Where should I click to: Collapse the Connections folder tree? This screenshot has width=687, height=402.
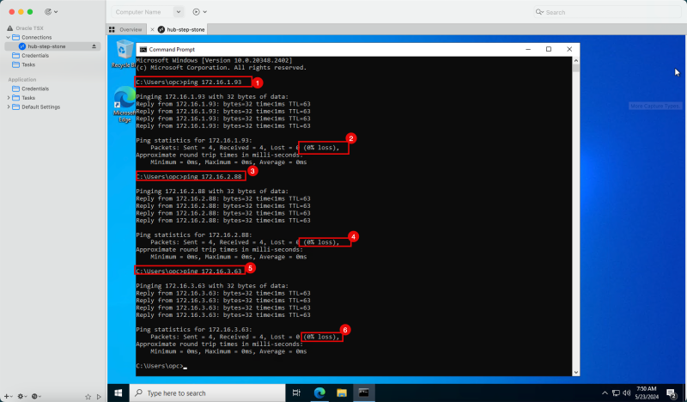[9, 38]
